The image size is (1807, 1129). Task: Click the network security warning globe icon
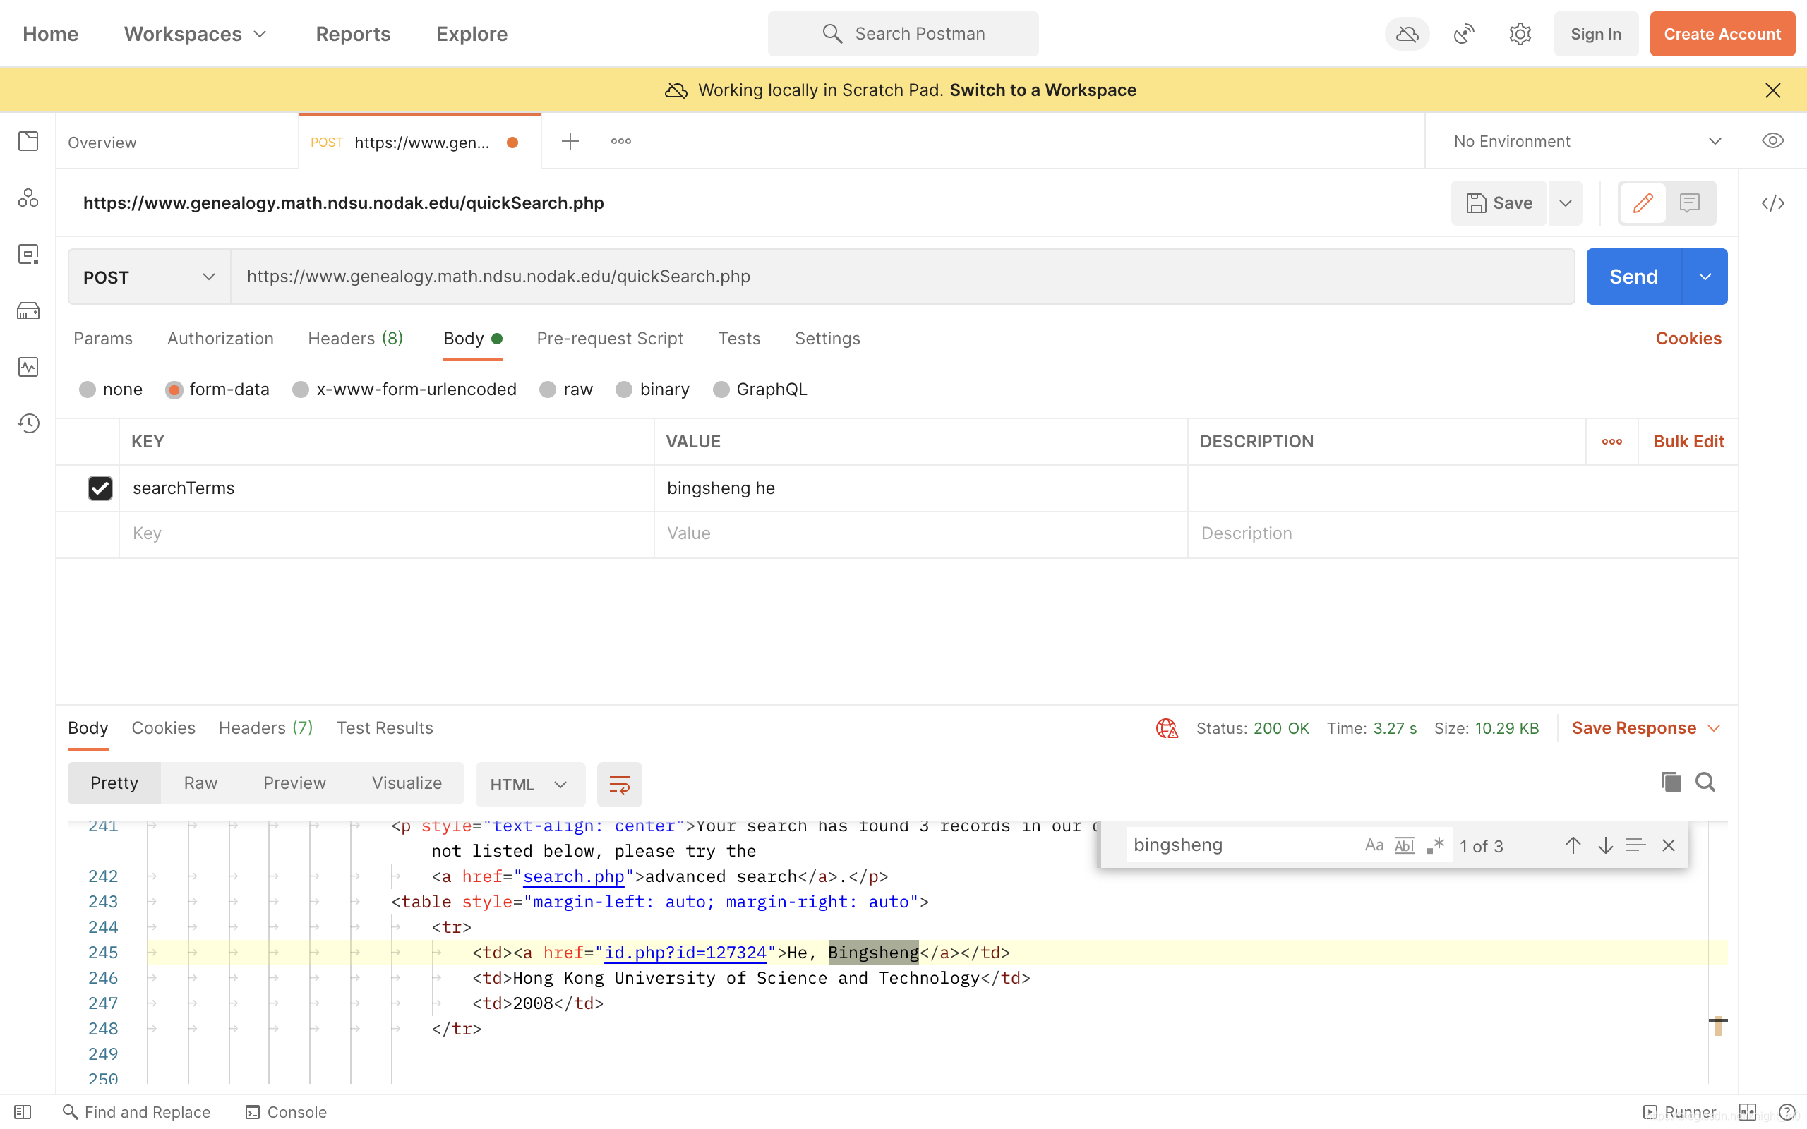1167,728
